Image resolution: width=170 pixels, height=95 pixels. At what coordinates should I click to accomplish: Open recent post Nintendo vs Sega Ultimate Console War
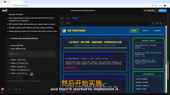click(148, 54)
